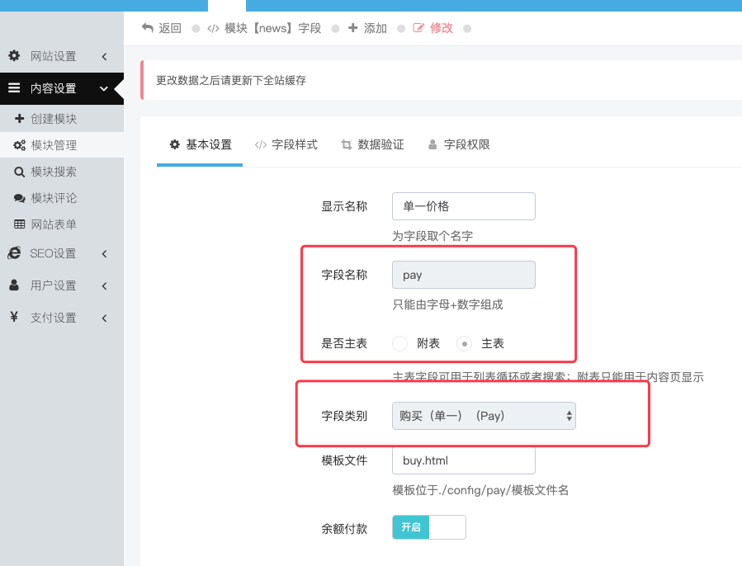Screen dimensions: 742x566
Task: Expand the 用户设置 menu chevron
Action: [x=105, y=285]
